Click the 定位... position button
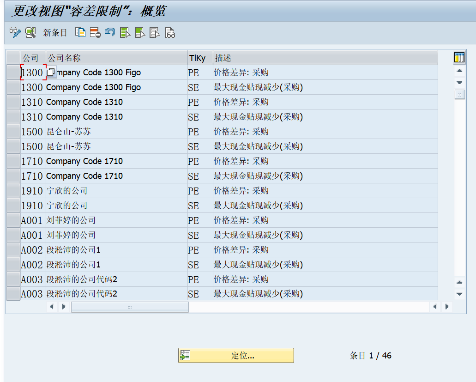 pyautogui.click(x=236, y=355)
